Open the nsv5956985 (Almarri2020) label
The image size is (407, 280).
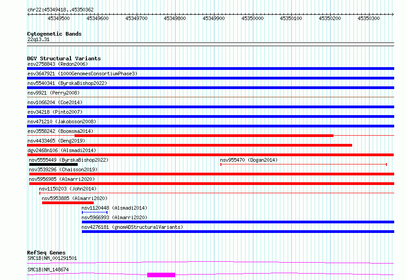62,179
